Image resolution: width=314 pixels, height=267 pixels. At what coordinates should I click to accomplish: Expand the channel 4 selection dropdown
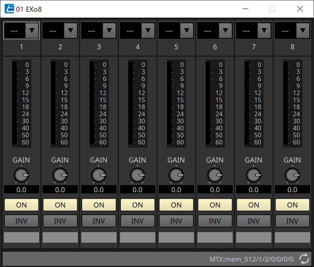[148, 31]
